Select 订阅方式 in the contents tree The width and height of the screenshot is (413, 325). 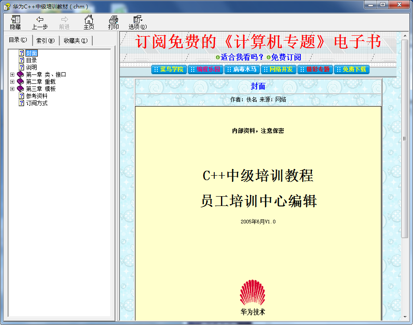37,103
